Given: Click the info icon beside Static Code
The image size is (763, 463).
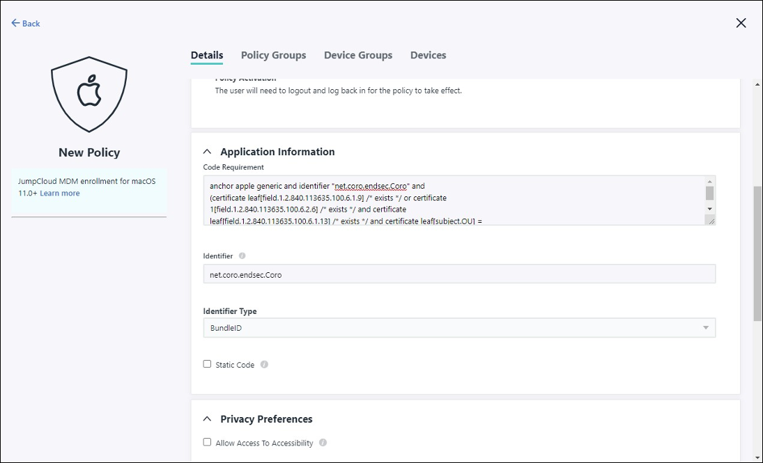Looking at the screenshot, I should 264,365.
